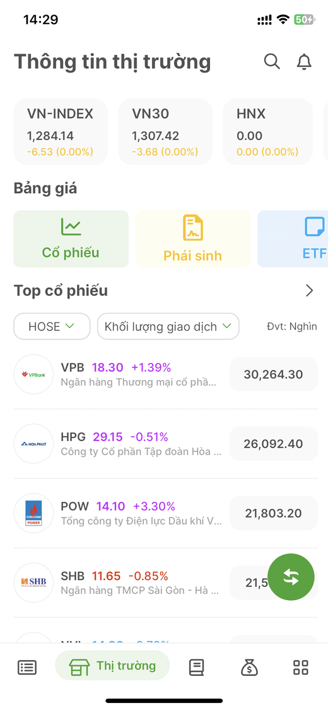Open the watchlist icon in bottom bar
The image size is (328, 710).
(x=27, y=667)
